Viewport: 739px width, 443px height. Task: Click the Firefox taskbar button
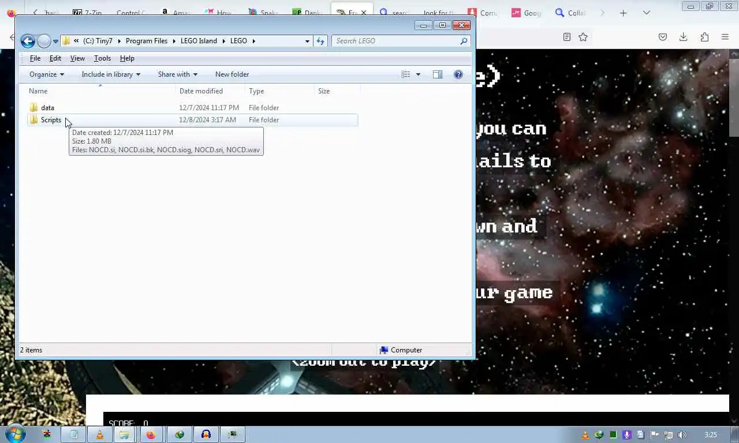(151, 434)
